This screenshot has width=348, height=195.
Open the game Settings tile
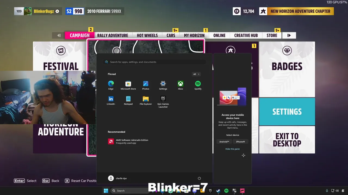pos(287,112)
